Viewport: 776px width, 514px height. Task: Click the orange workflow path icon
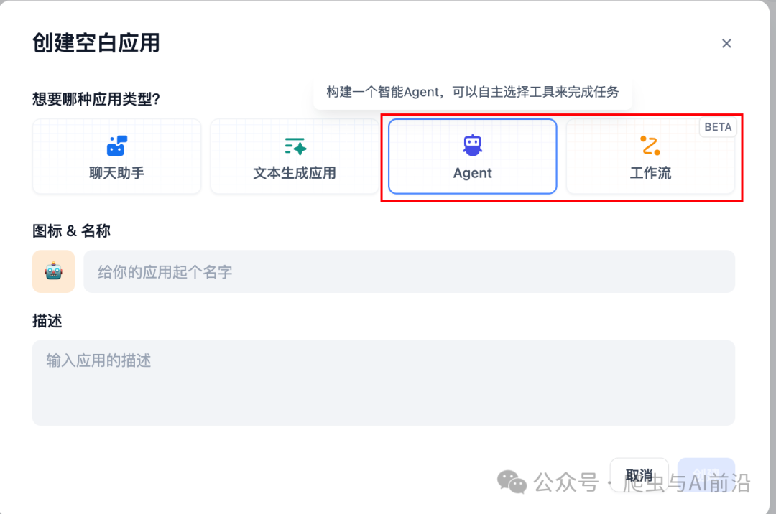650,146
